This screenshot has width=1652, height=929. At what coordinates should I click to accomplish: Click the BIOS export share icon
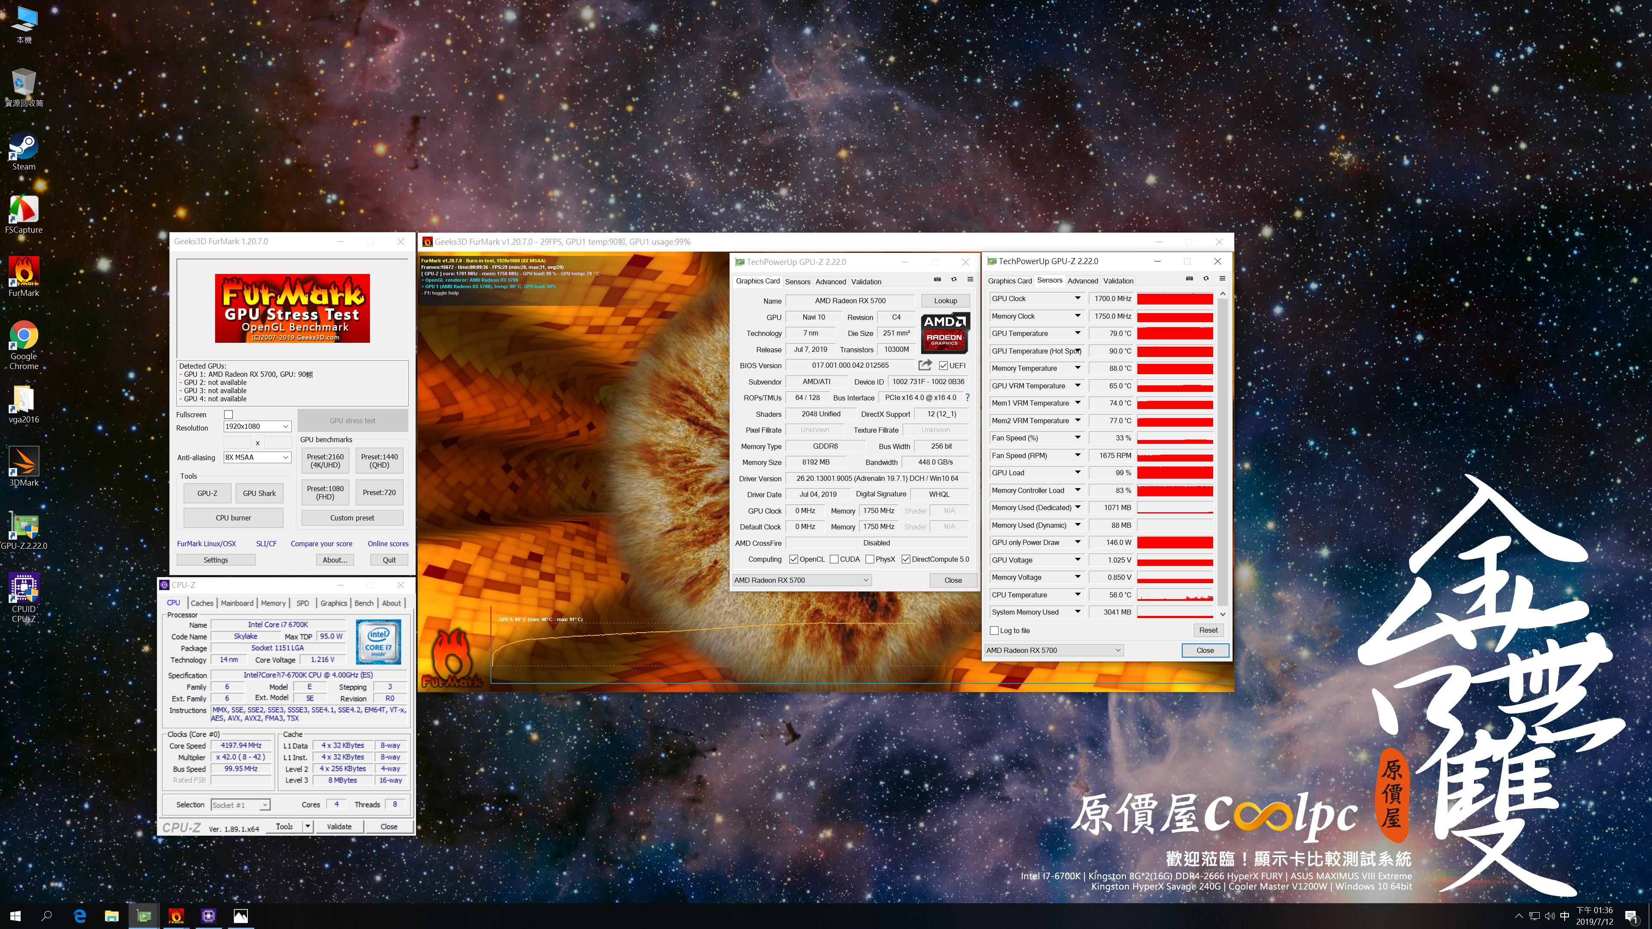tap(925, 366)
